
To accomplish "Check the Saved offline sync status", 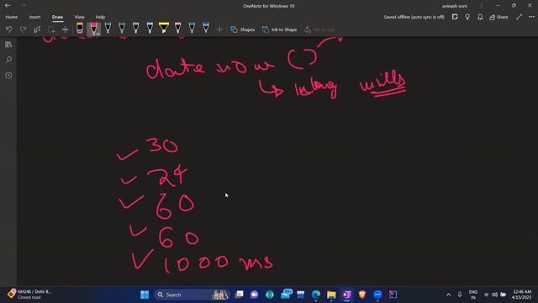I will point(414,17).
